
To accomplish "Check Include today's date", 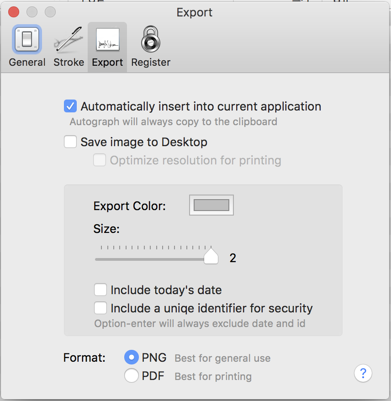I will [100, 290].
